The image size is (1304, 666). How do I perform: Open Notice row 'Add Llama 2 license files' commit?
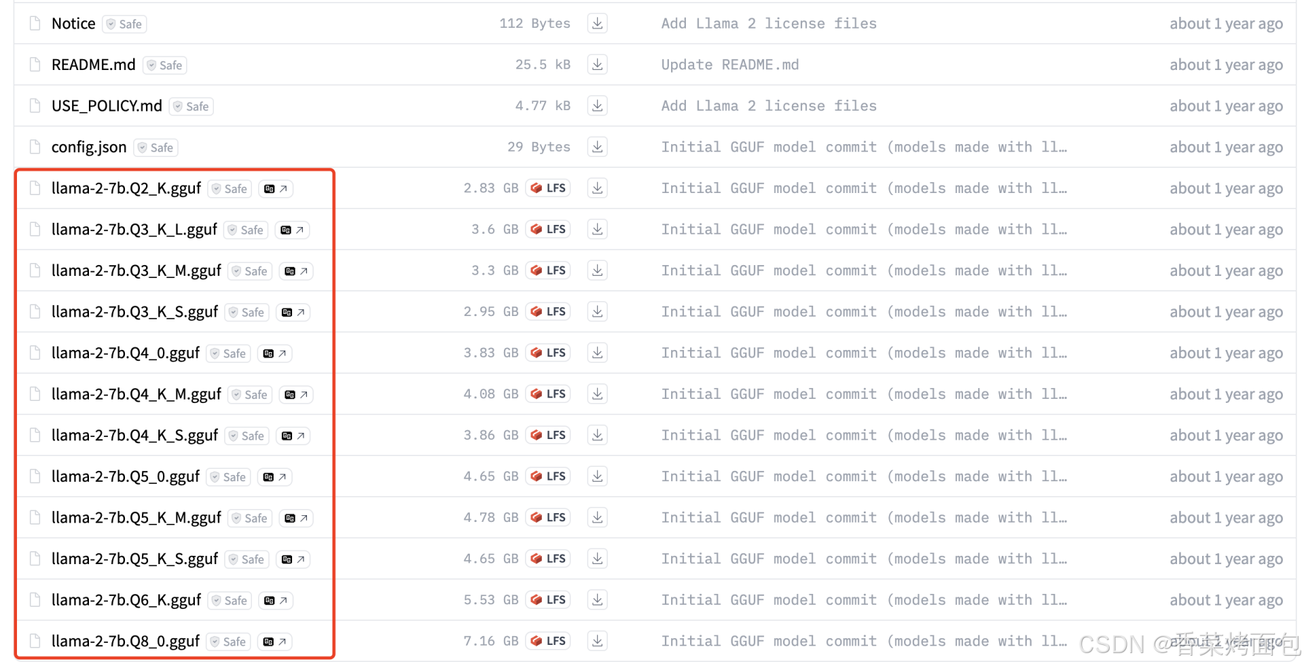tap(769, 24)
